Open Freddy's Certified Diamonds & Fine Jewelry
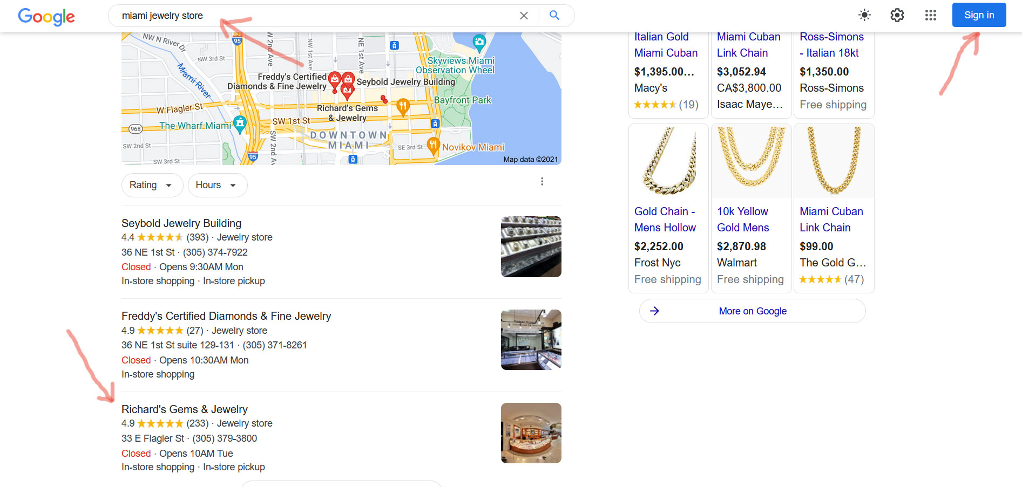This screenshot has height=487, width=1022. (x=226, y=316)
